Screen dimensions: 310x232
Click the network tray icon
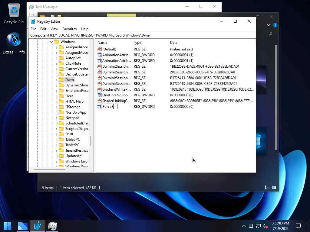point(258,226)
